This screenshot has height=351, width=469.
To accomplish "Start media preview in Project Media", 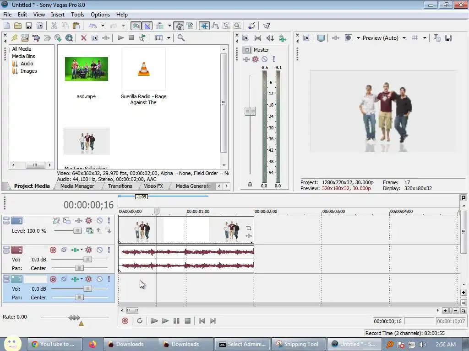I will 120,38.
